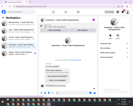
Task: Open Windows notification center
Action: tap(130, 102)
